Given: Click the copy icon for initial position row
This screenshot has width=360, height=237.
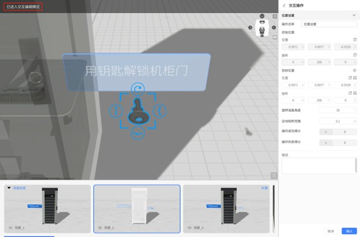Looking at the screenshot, I should tap(355, 40).
